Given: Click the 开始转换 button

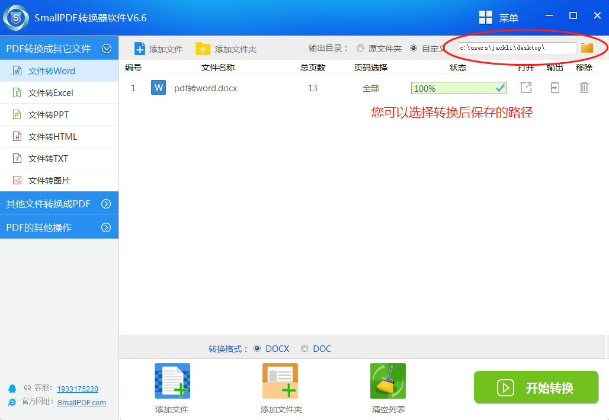Looking at the screenshot, I should pos(536,387).
